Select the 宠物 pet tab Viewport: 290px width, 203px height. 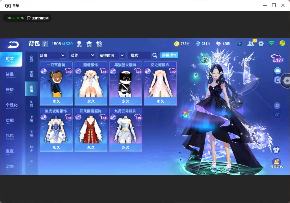[x=11, y=167]
